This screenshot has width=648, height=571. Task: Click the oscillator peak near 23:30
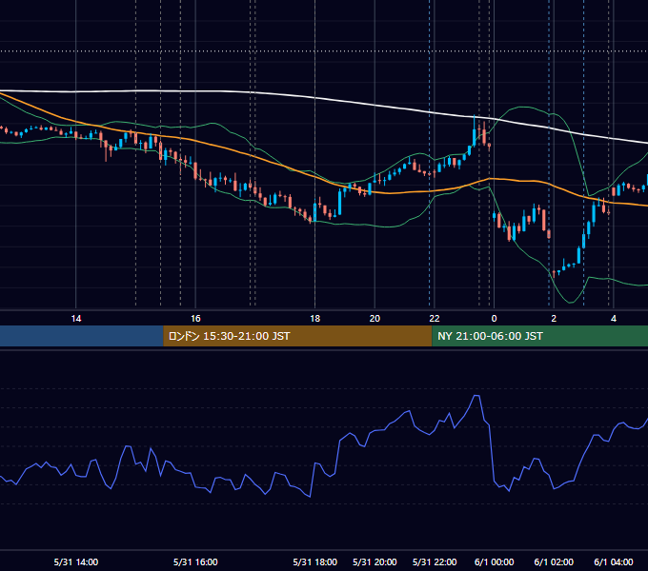pyautogui.click(x=476, y=396)
